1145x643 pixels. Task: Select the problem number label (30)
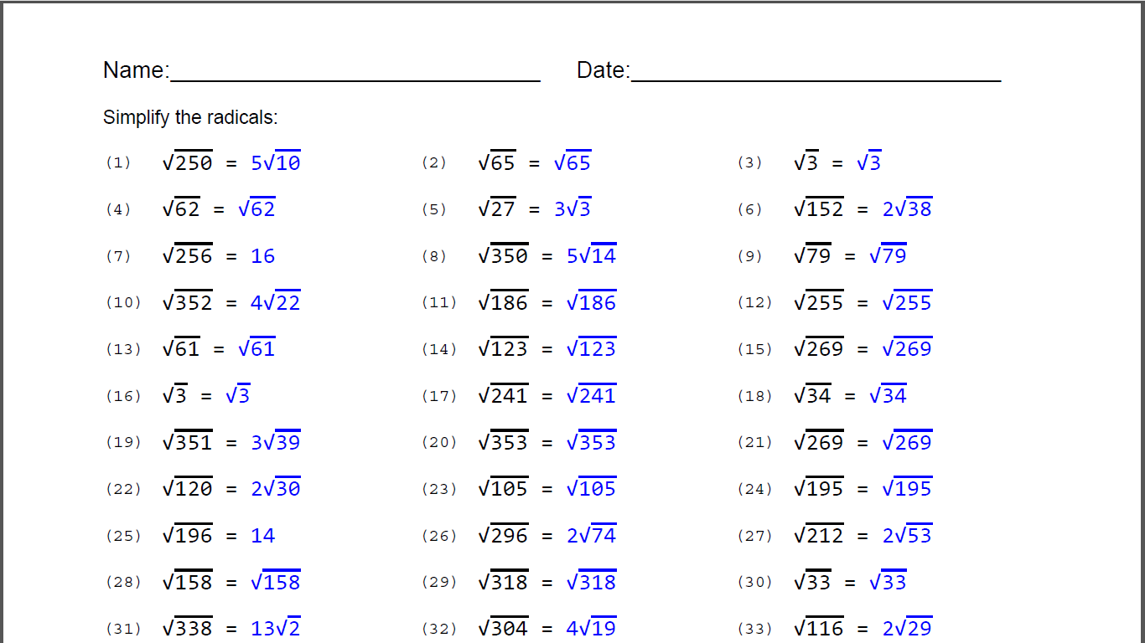755,582
